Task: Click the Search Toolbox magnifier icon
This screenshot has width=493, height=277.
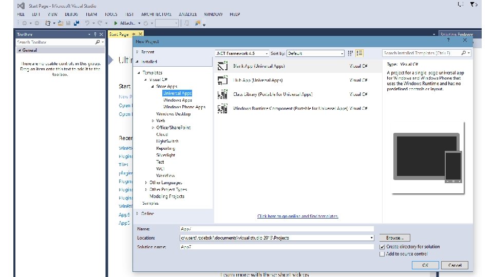Action: 98,42
